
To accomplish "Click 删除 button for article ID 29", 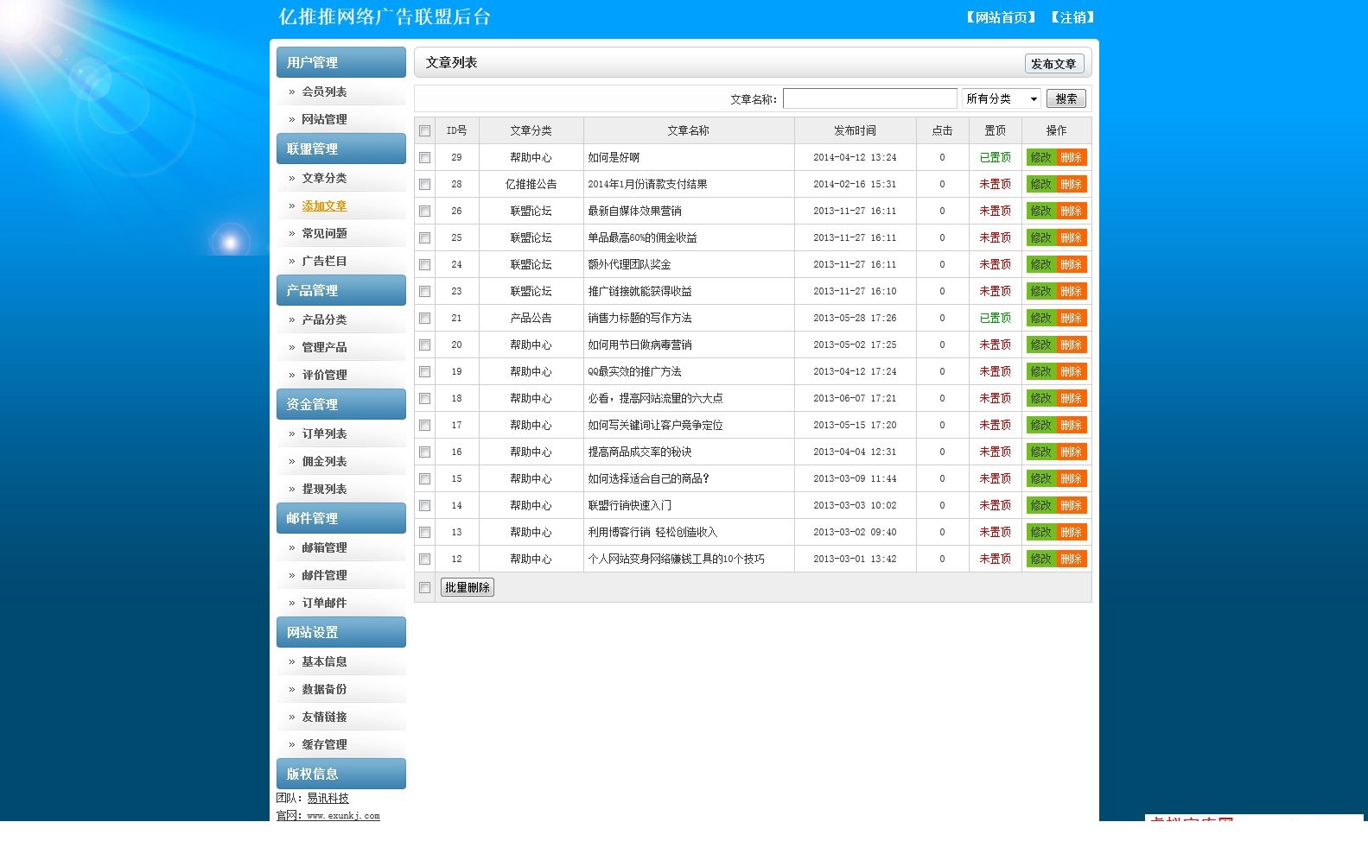I will 1071,157.
